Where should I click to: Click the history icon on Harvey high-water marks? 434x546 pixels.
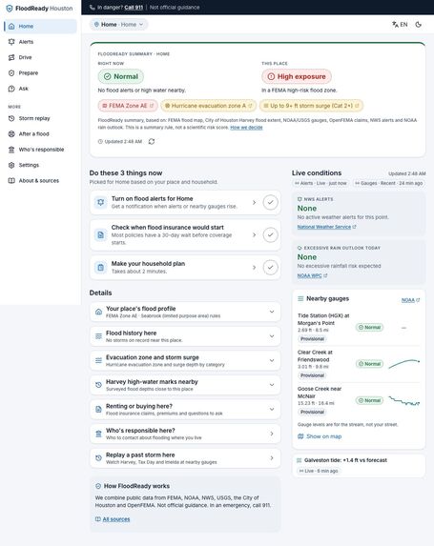[x=98, y=385]
